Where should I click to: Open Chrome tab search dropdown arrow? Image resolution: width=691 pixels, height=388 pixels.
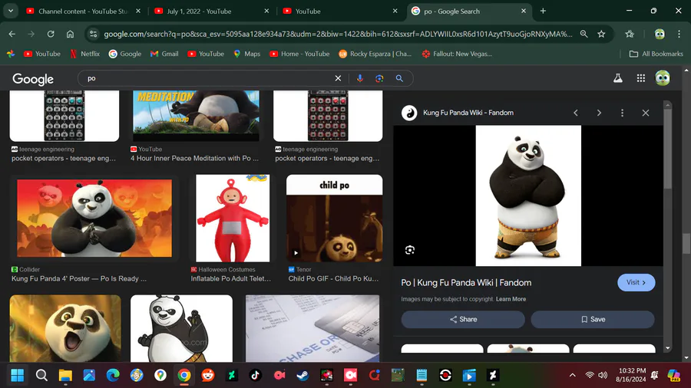pos(11,11)
